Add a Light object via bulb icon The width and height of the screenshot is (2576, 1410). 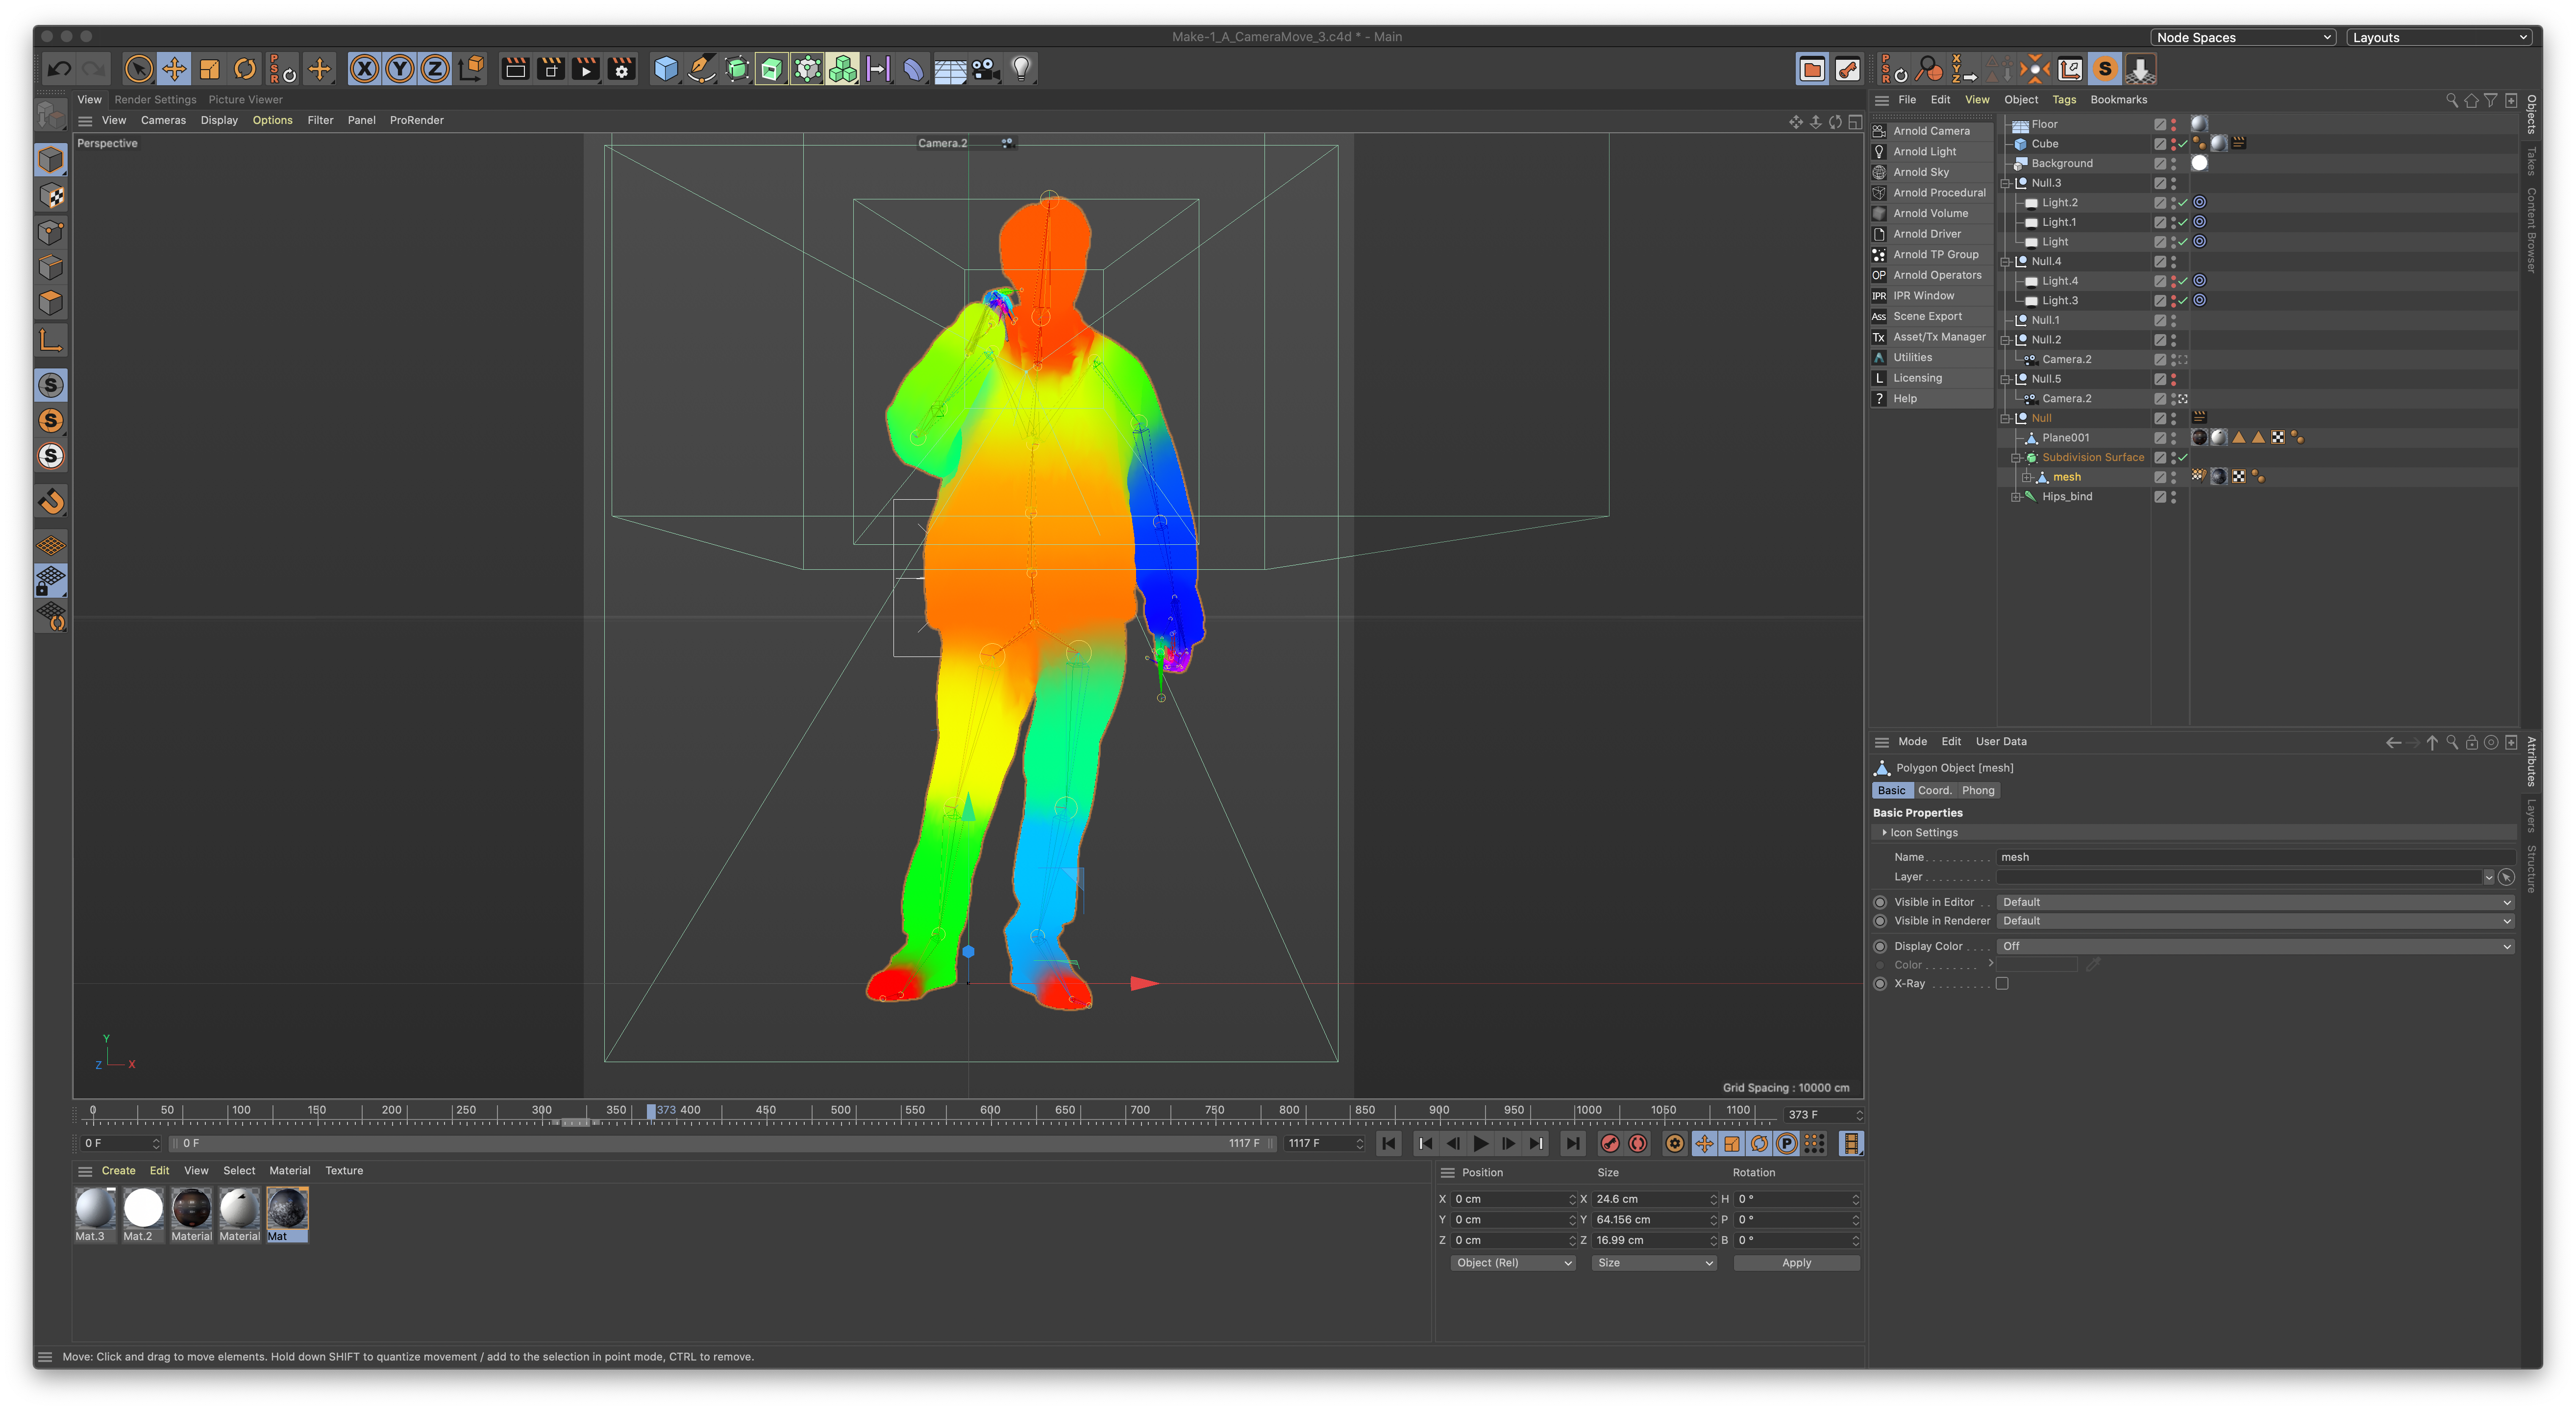[1021, 69]
